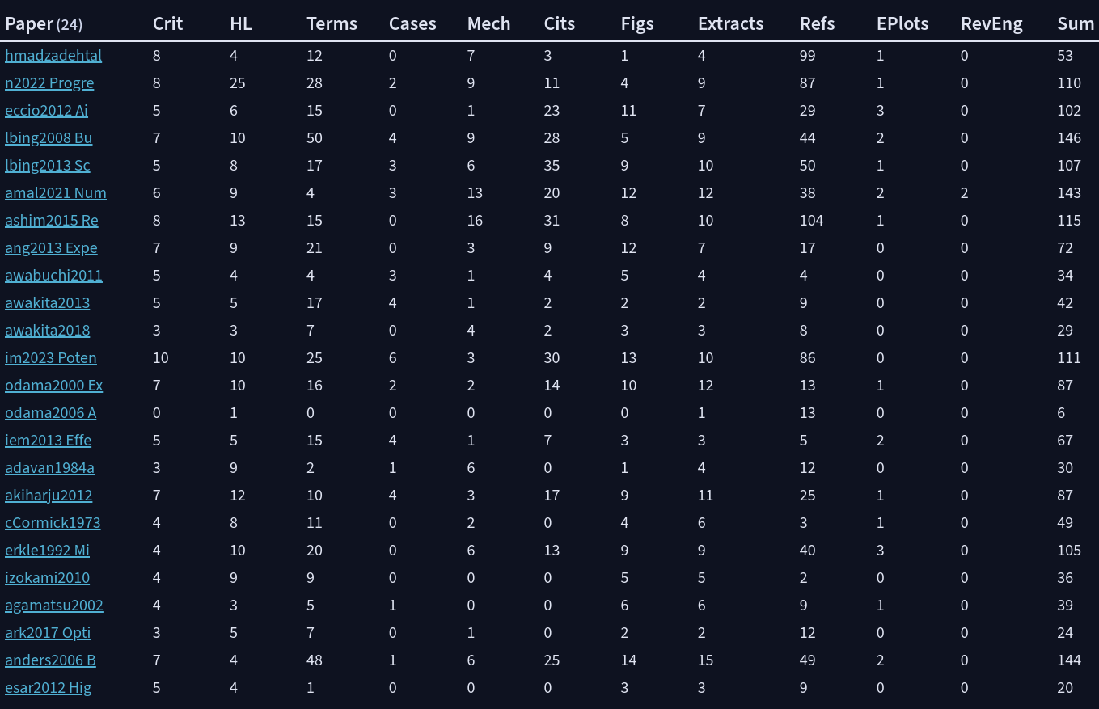Open the hmadzadehtal paper link
Screen dimensions: 1099x709
[53, 56]
